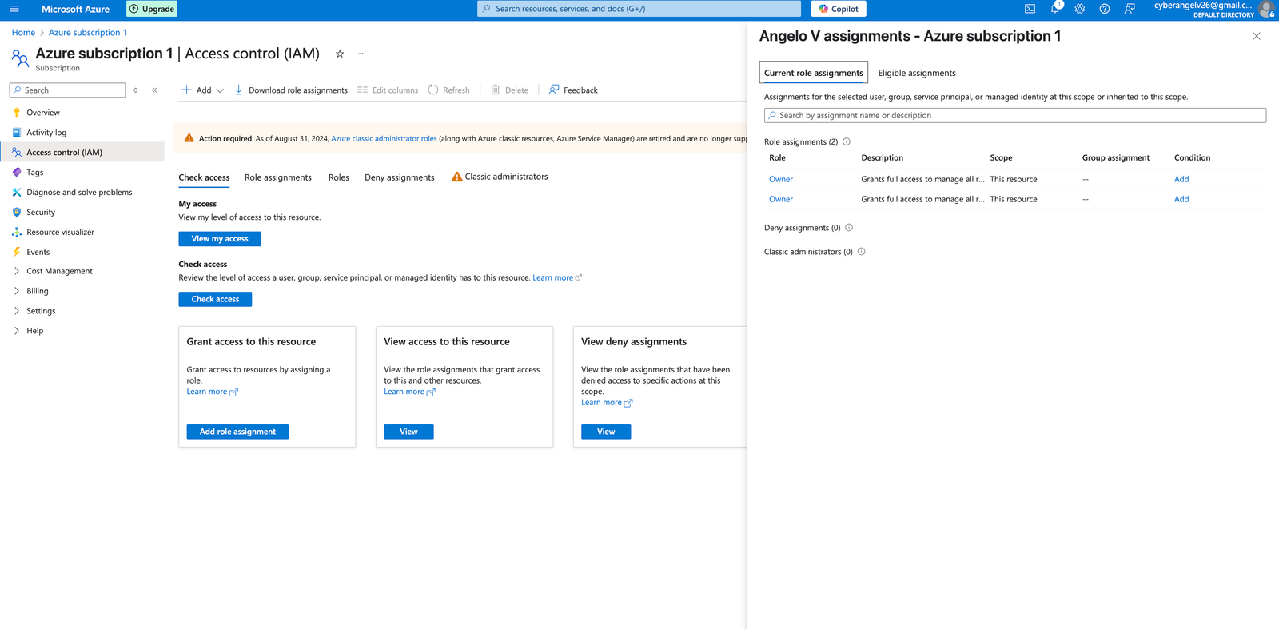Toggle sidebar expand/collapse all arrows
Viewport: 1279px width, 629px height.
tap(136, 90)
